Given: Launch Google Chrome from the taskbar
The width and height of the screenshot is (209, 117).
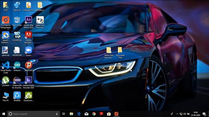Looking at the screenshot, I should pos(94,114).
